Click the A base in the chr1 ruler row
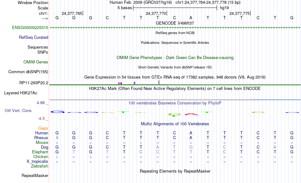Screen dimensions: 301x183 coord(191,18)
